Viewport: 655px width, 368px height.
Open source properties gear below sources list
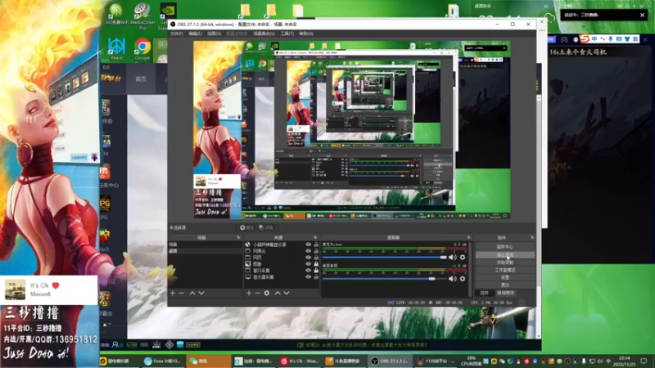267,293
